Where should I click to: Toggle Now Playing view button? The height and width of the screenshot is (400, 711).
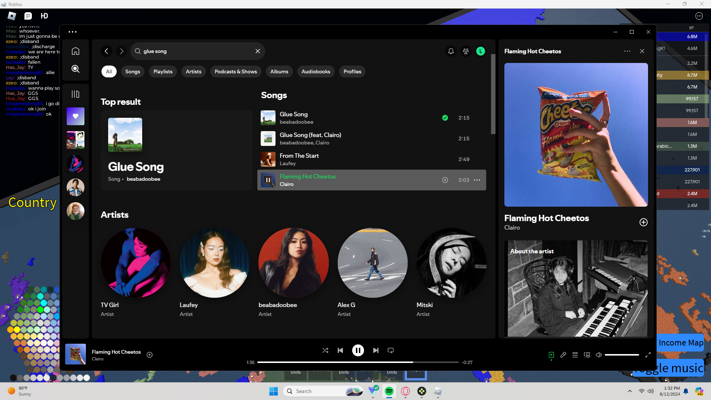(x=551, y=355)
